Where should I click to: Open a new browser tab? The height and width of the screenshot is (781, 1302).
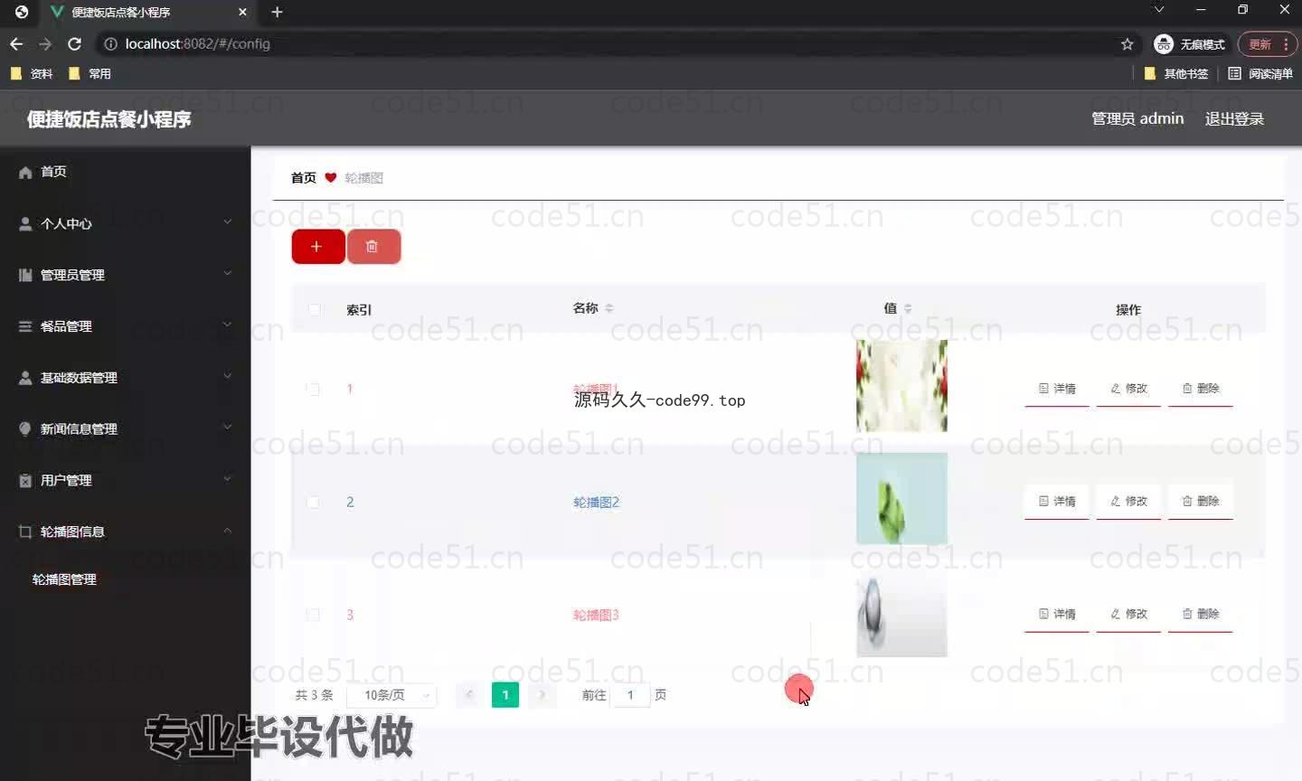point(277,12)
